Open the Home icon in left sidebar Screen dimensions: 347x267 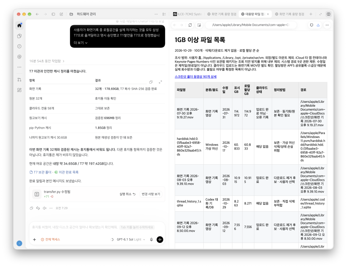click(x=19, y=26)
